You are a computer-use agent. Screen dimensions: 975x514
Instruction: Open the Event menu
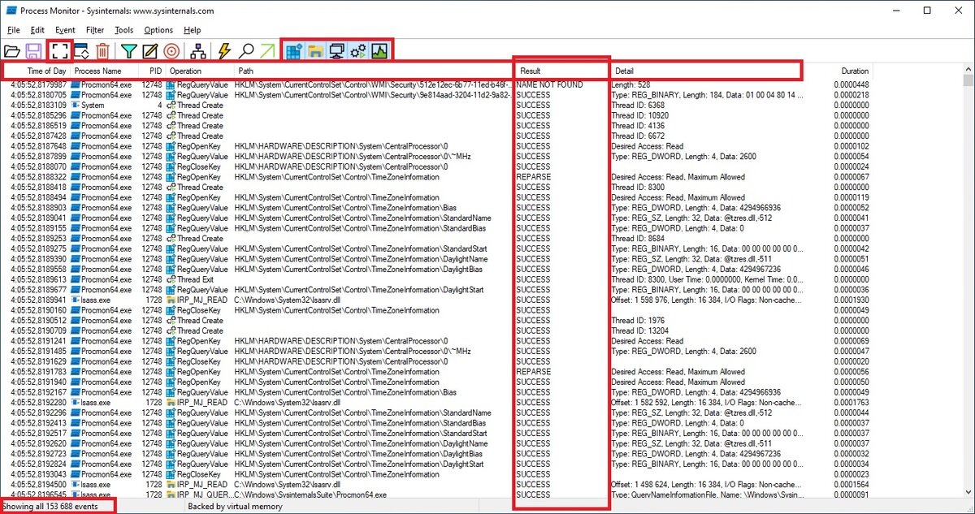point(65,30)
